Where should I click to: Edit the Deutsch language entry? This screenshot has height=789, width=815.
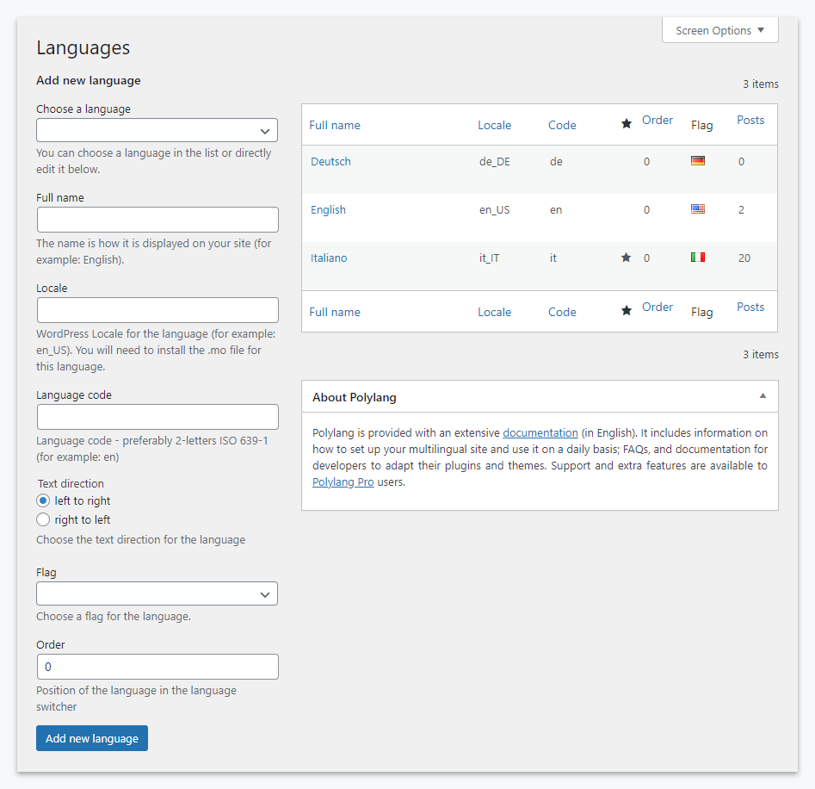(330, 161)
